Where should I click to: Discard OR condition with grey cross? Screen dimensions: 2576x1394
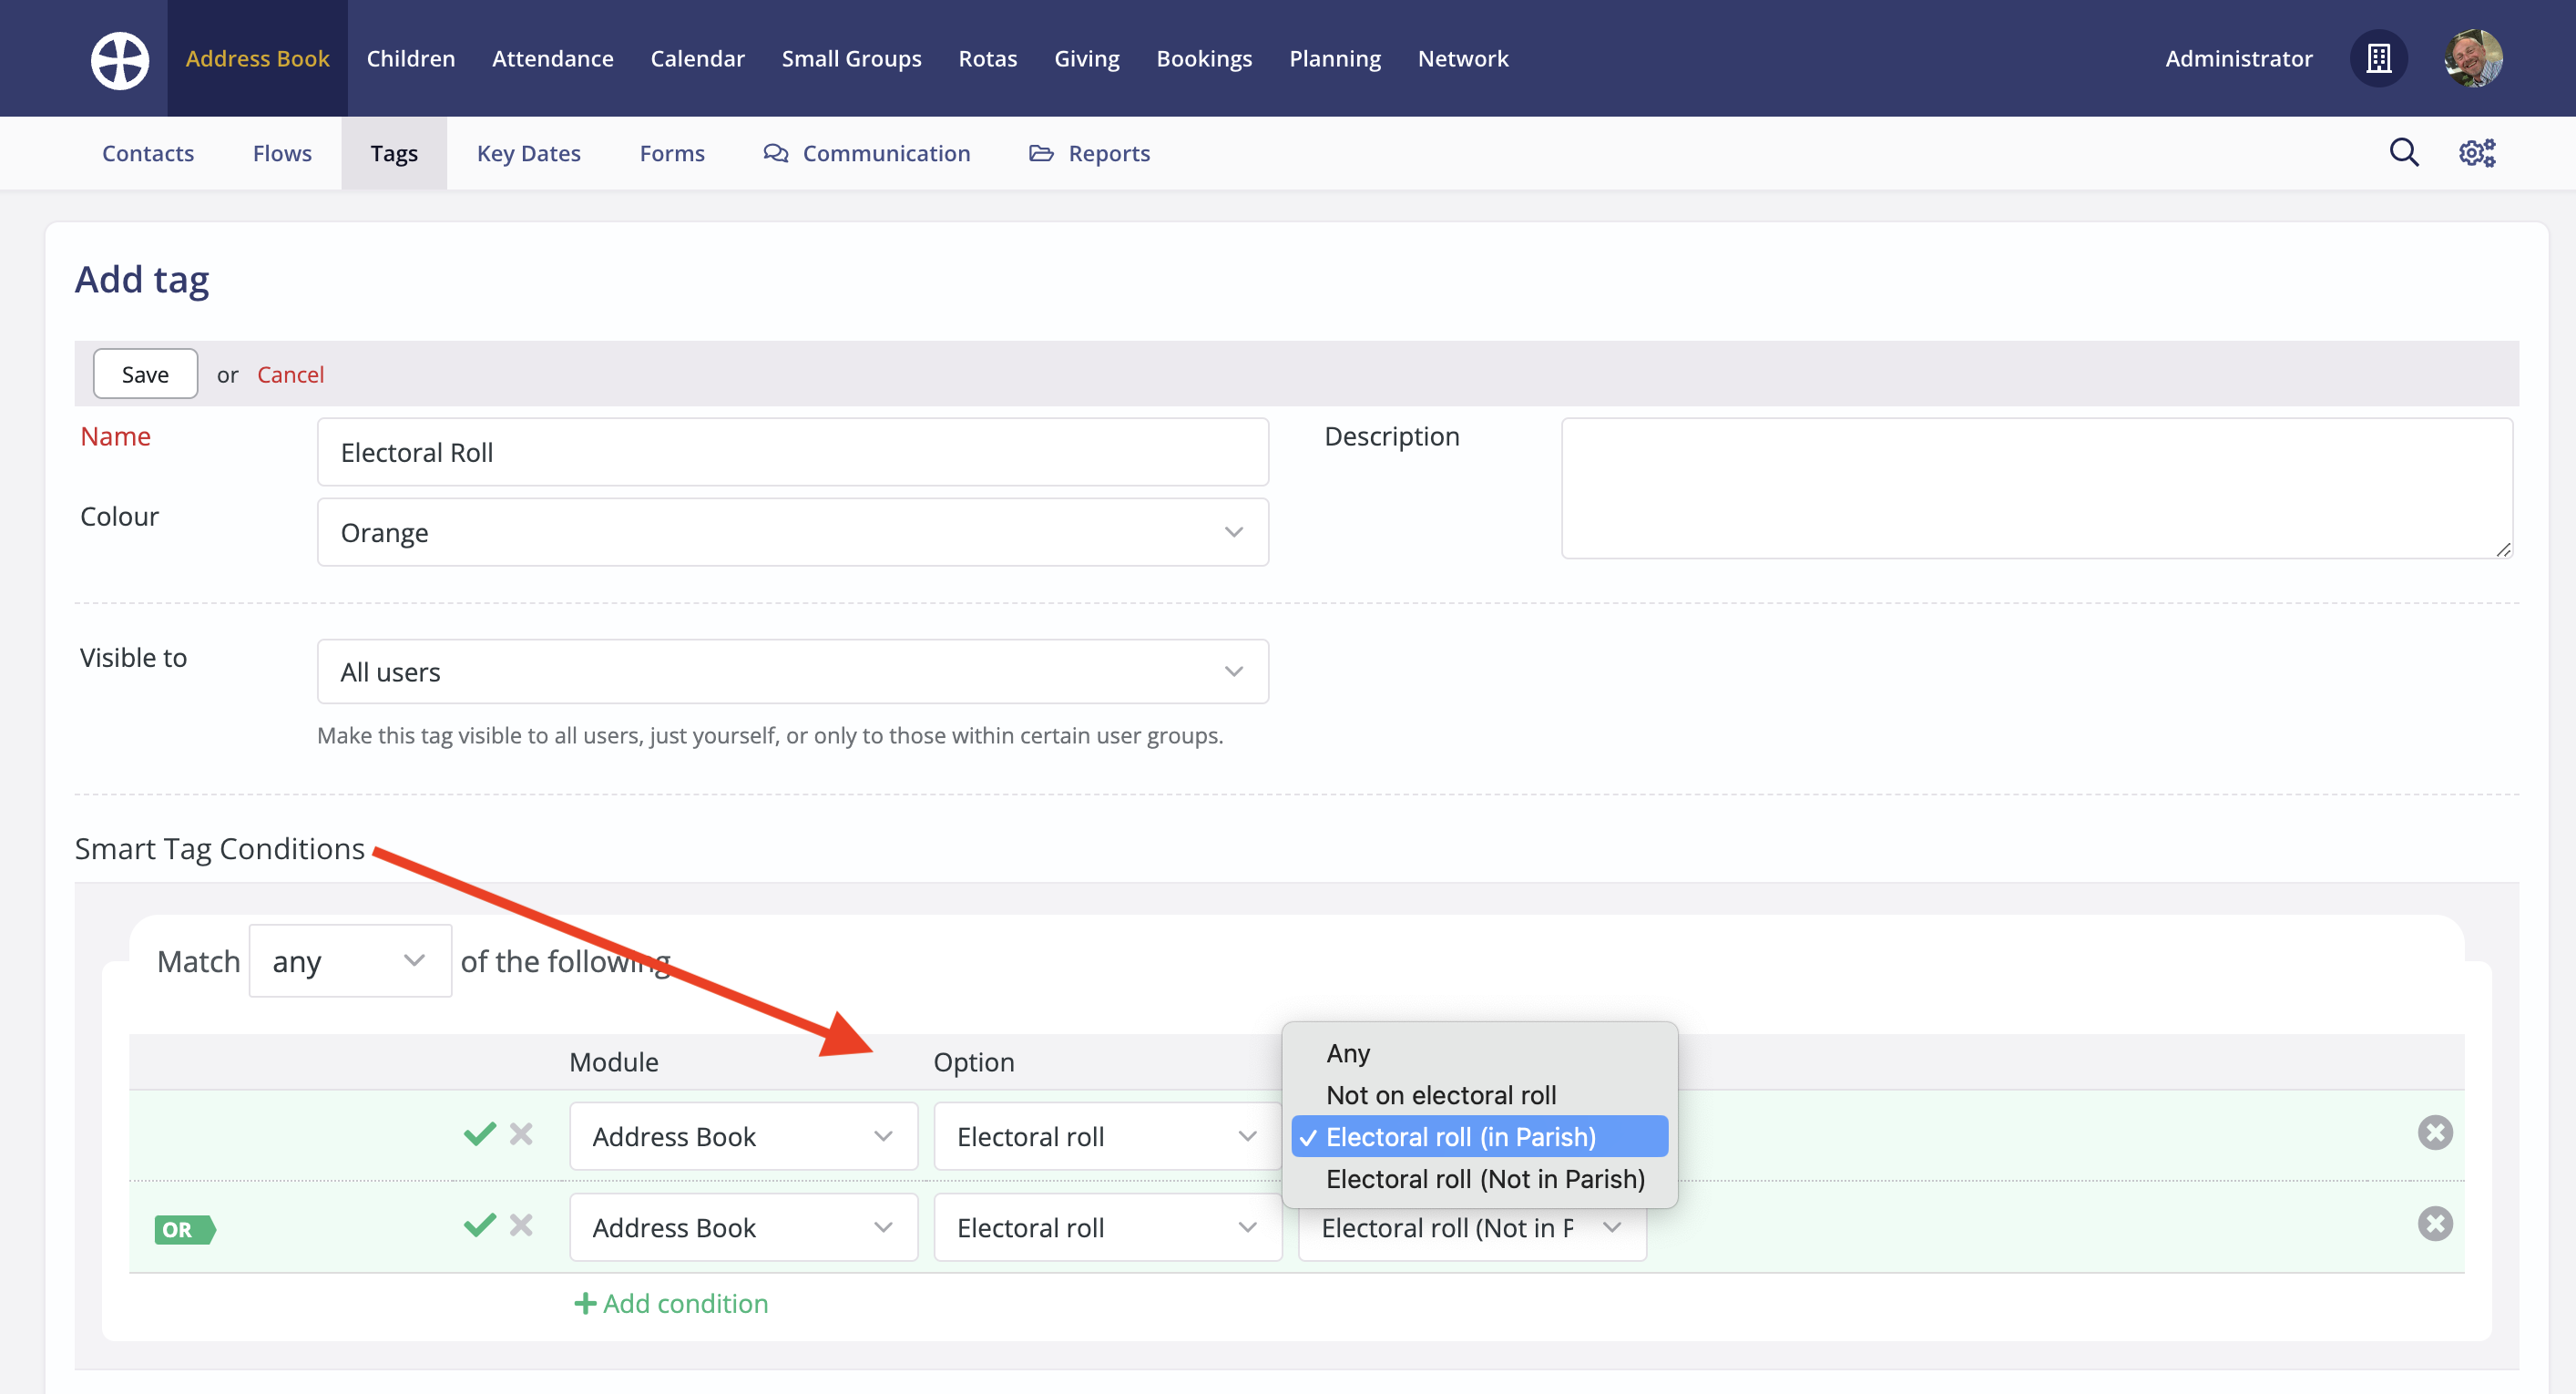pos(521,1225)
